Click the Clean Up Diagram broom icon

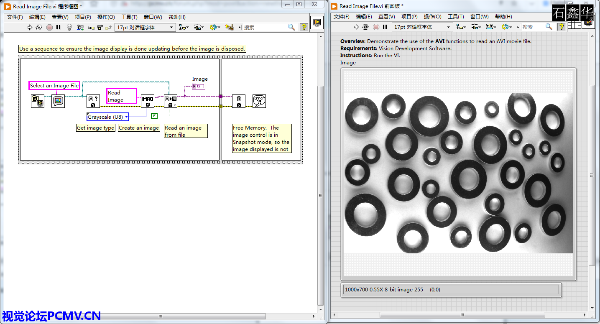point(229,27)
